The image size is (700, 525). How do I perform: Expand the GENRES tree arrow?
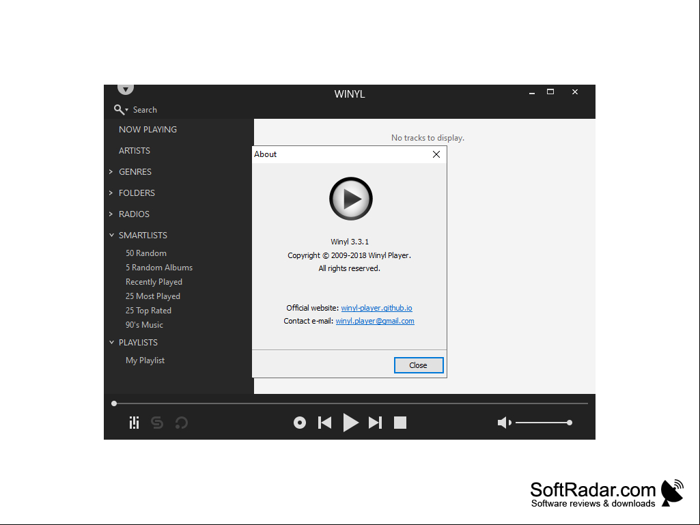[x=111, y=172]
